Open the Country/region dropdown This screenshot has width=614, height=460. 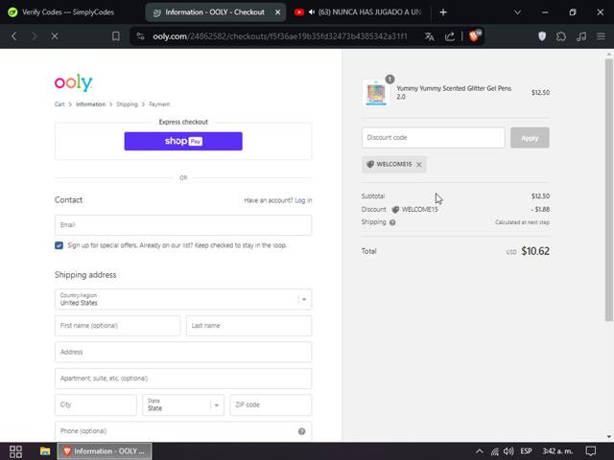click(x=183, y=299)
